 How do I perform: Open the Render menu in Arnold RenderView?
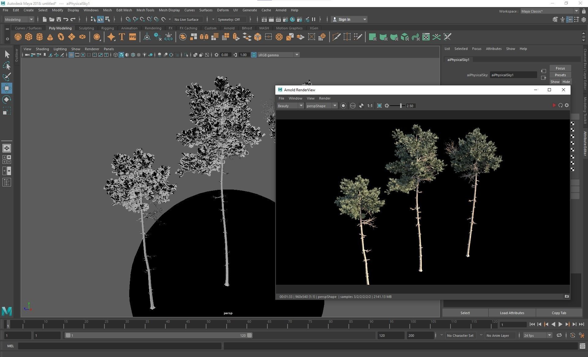pos(325,98)
